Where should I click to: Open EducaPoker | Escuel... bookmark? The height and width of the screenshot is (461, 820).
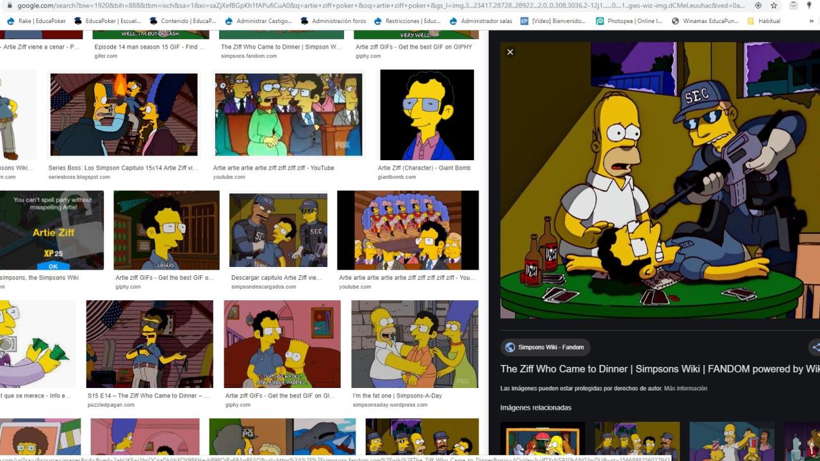point(108,20)
